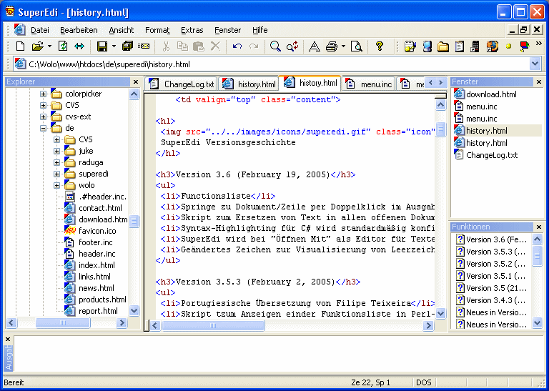Show more toolbar buttons via chevron
Viewport: 549px width, 391px height.
pos(539,44)
